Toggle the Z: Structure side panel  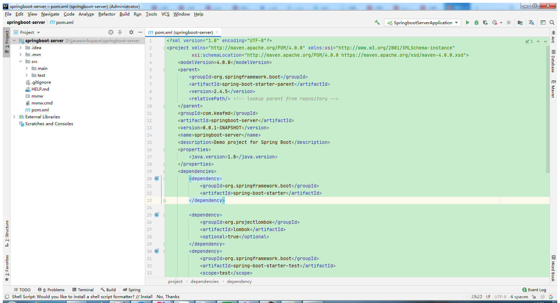(7, 233)
